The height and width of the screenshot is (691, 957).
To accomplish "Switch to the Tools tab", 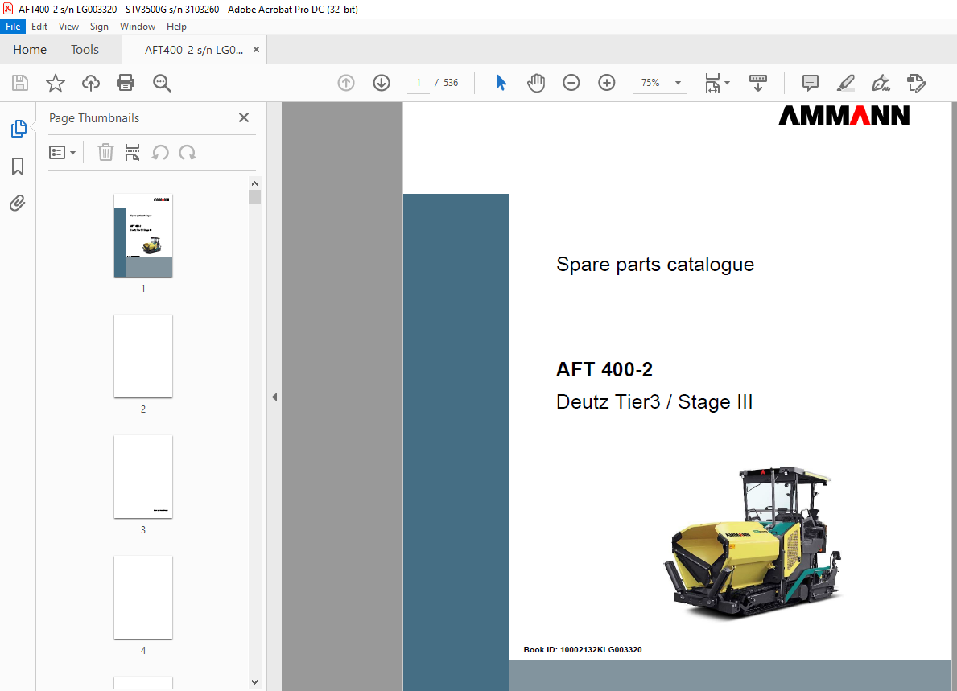I will pos(85,49).
